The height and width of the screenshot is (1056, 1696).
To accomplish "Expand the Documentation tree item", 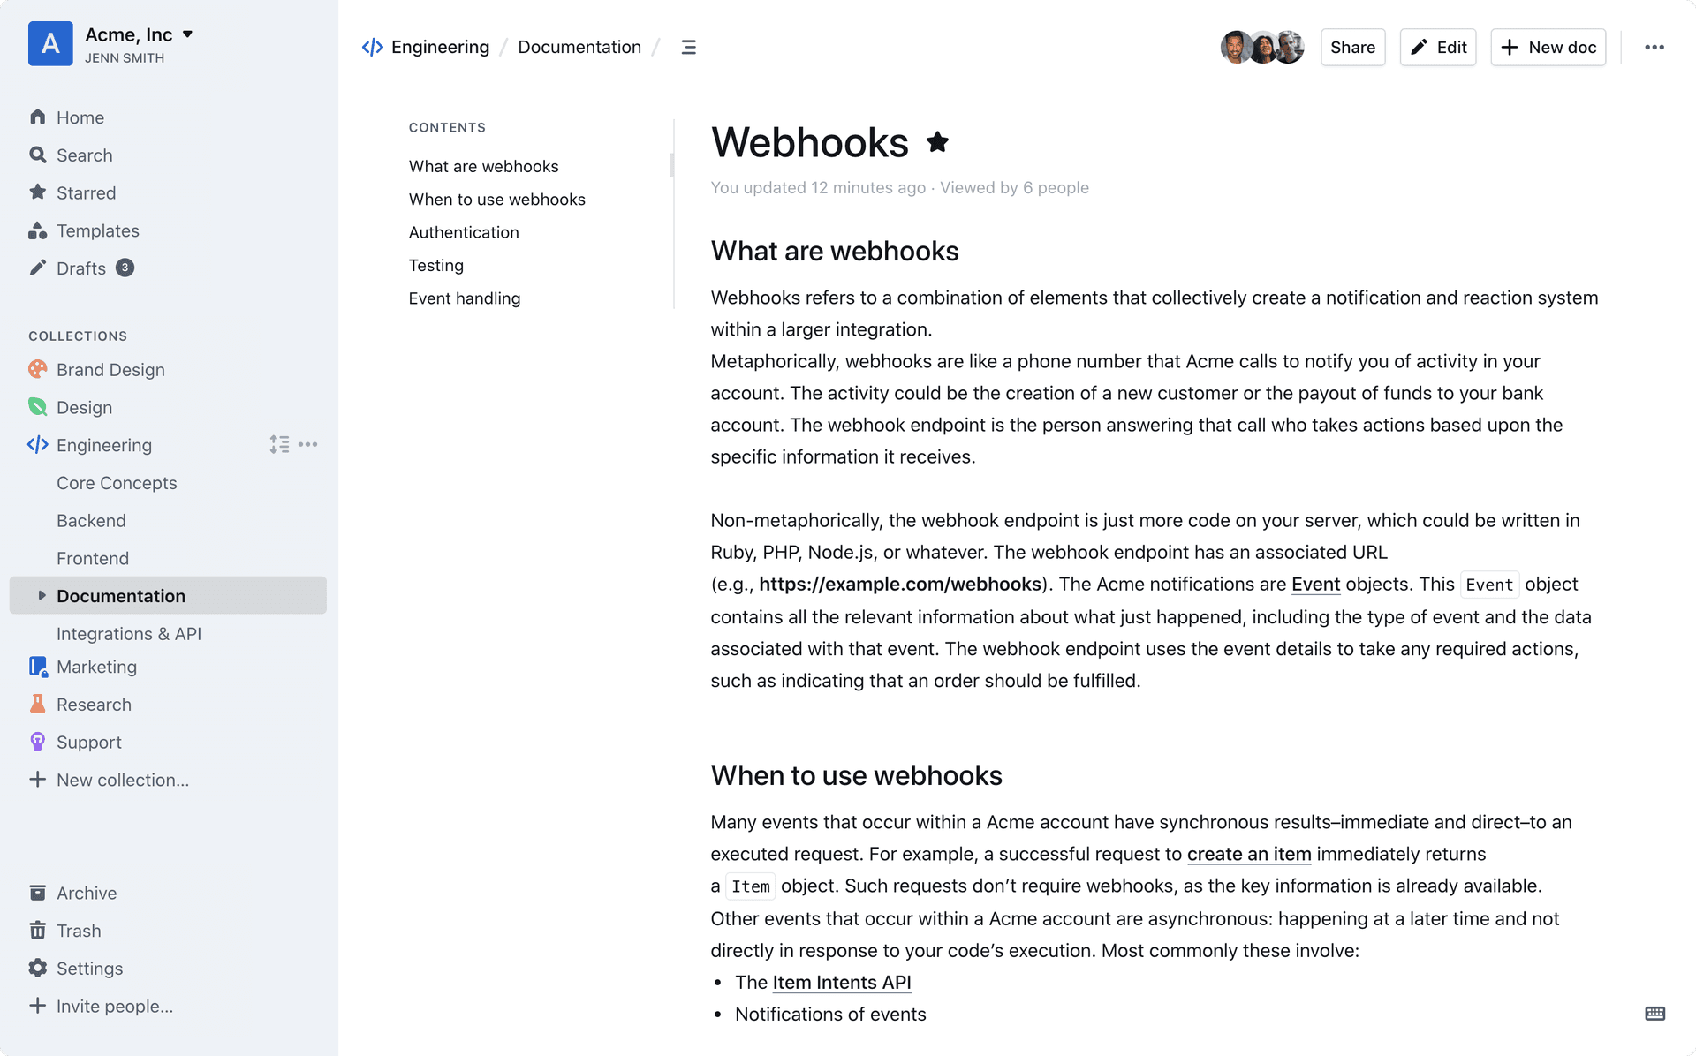I will point(40,595).
